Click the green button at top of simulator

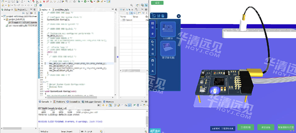coord(157,3)
